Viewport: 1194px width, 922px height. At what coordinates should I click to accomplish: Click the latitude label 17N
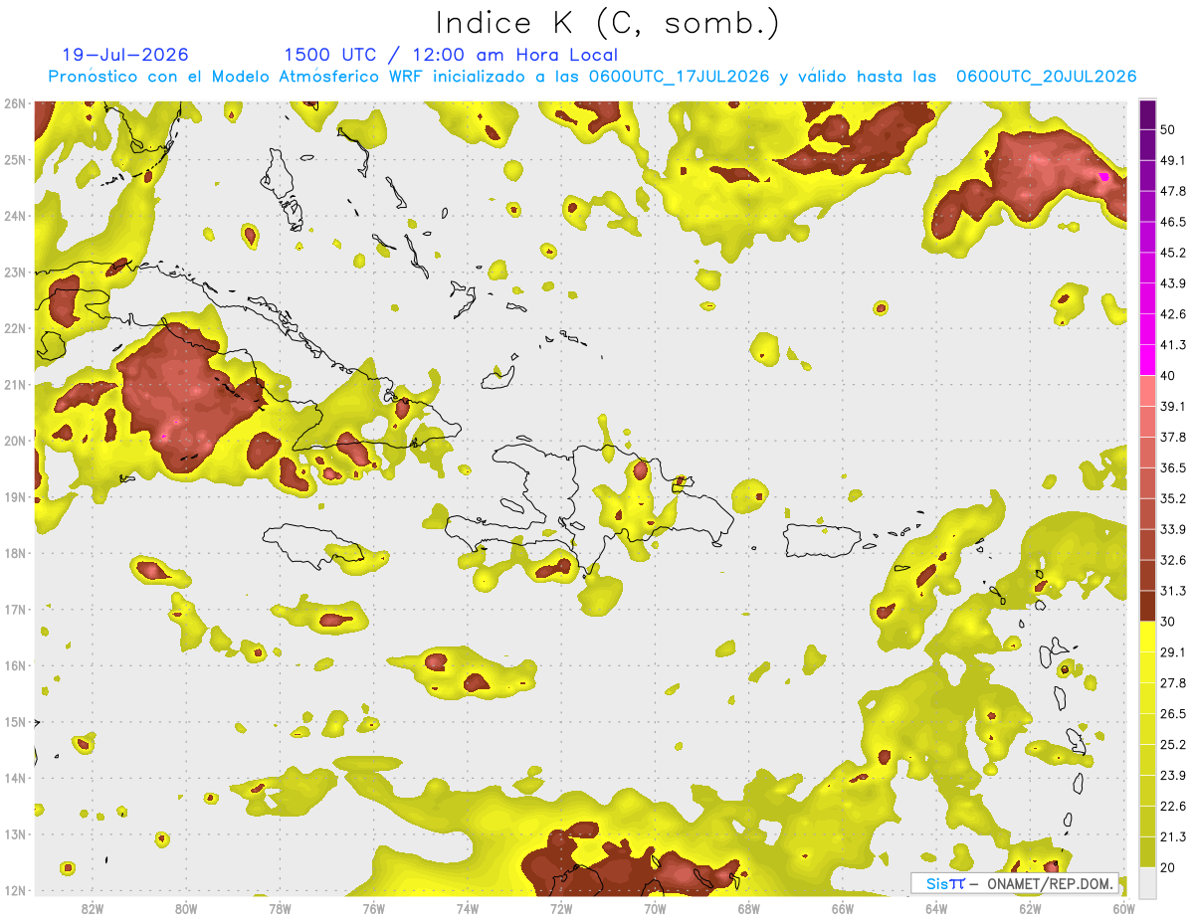(x=15, y=610)
